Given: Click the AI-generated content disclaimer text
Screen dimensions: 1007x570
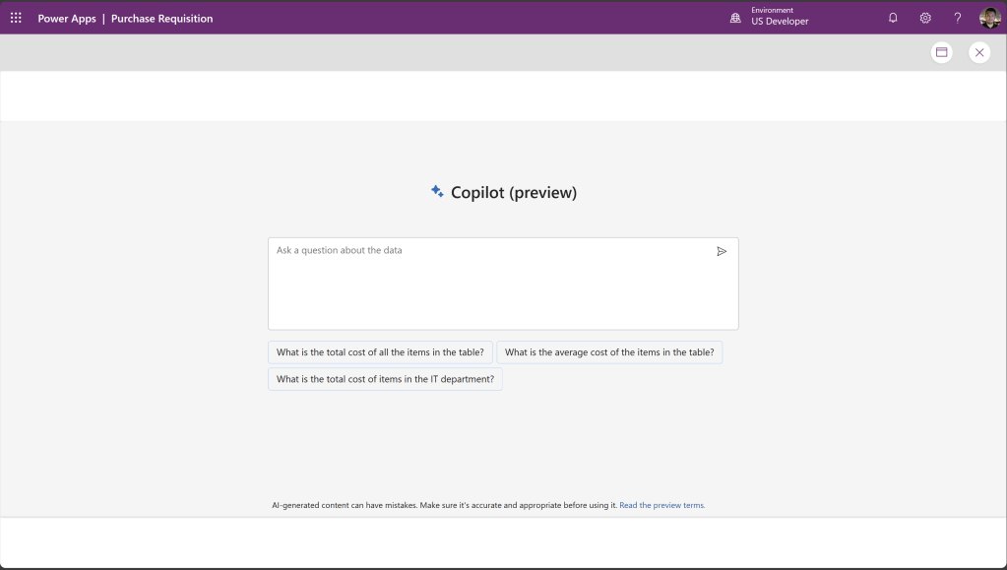Looking at the screenshot, I should click(x=443, y=505).
